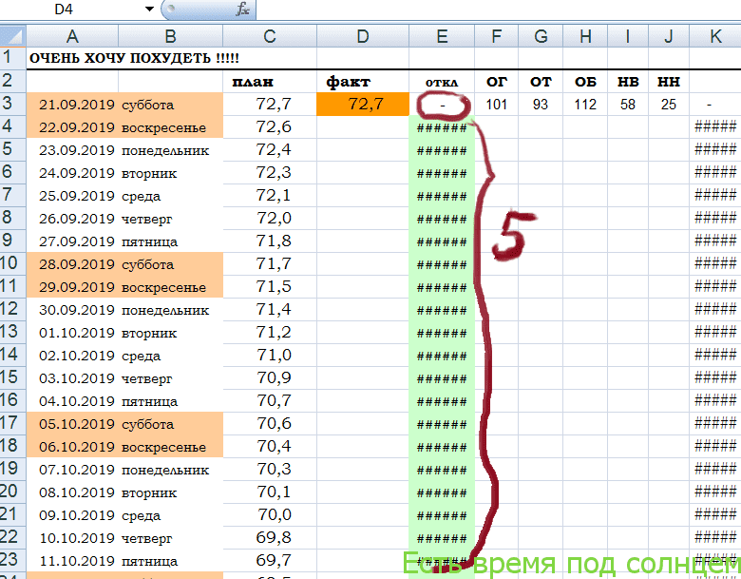The width and height of the screenshot is (741, 579).
Task: Select row 20 header
Action: coord(12,492)
